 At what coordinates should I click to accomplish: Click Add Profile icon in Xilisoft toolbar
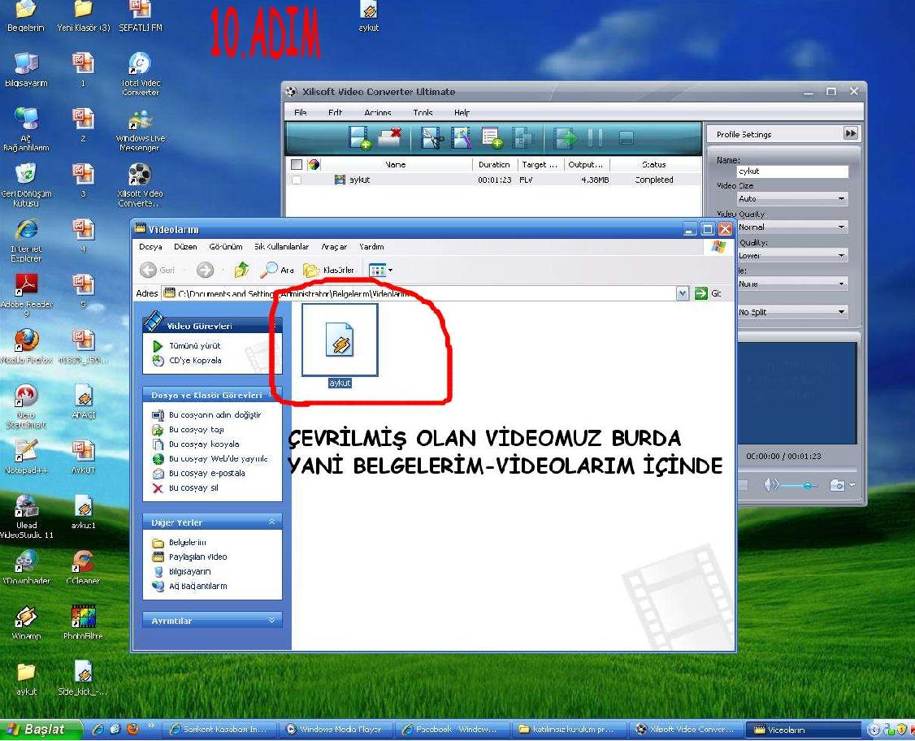pos(492,138)
